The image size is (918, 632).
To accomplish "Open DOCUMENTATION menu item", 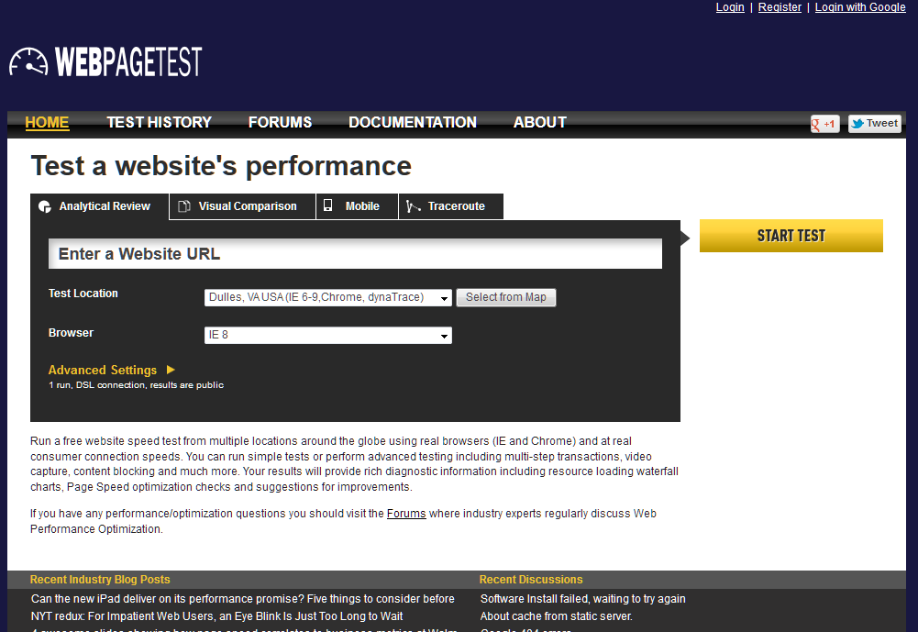I will pos(412,122).
